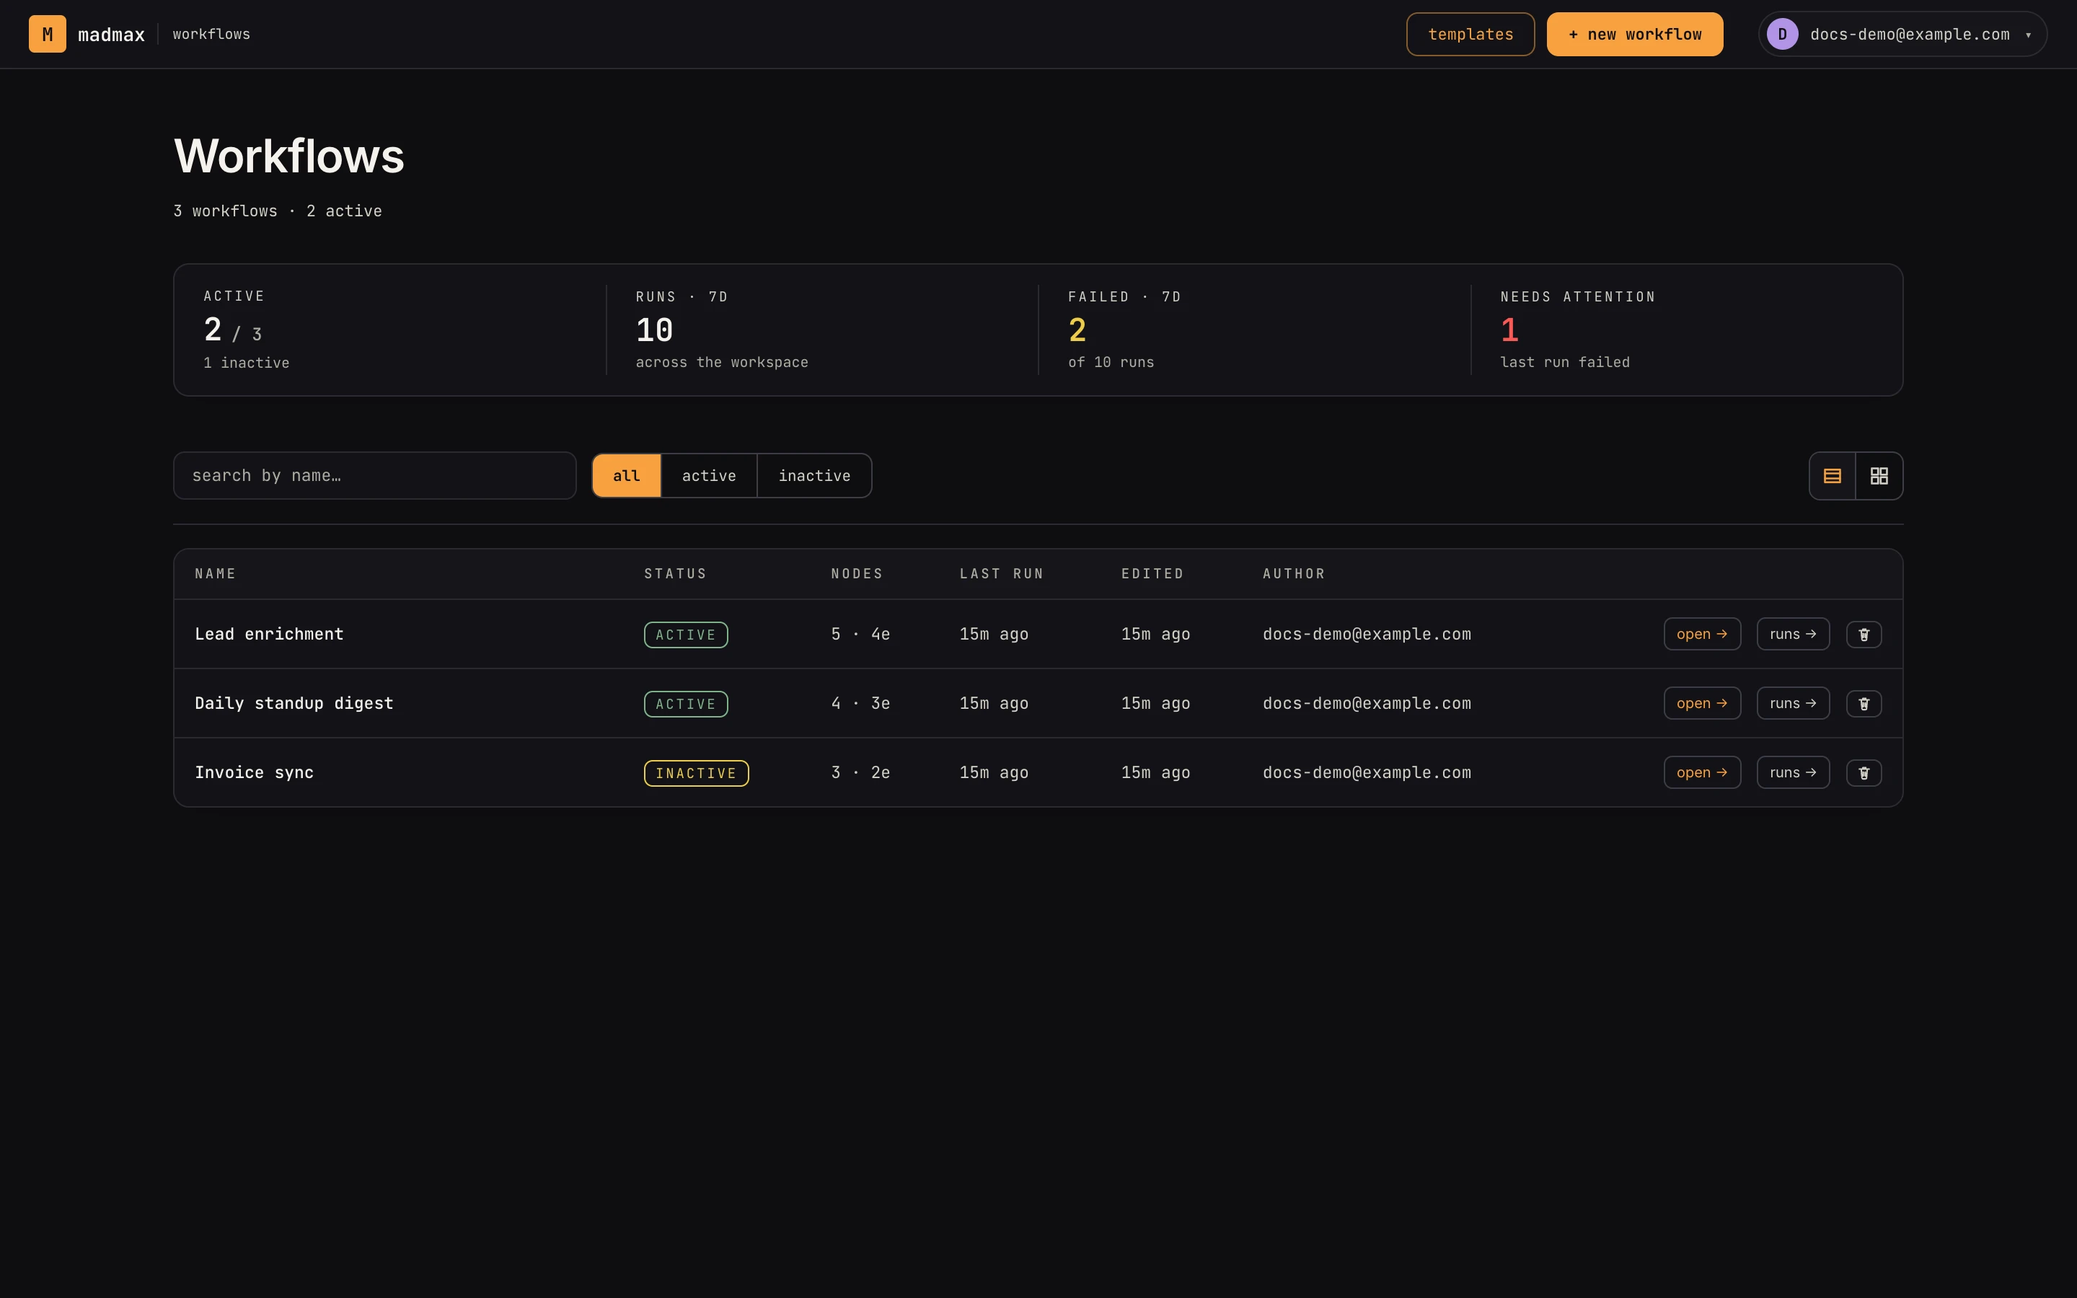
Task: Click the Invoice sync author email
Action: (1367, 772)
